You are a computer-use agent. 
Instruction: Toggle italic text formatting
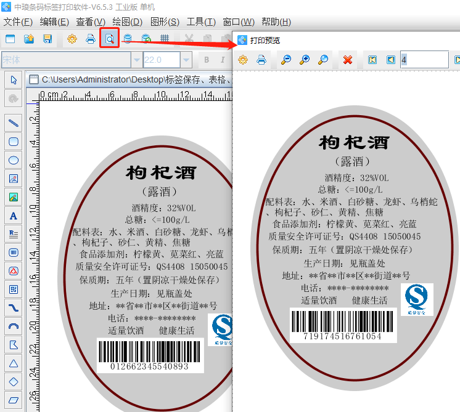tap(223, 60)
